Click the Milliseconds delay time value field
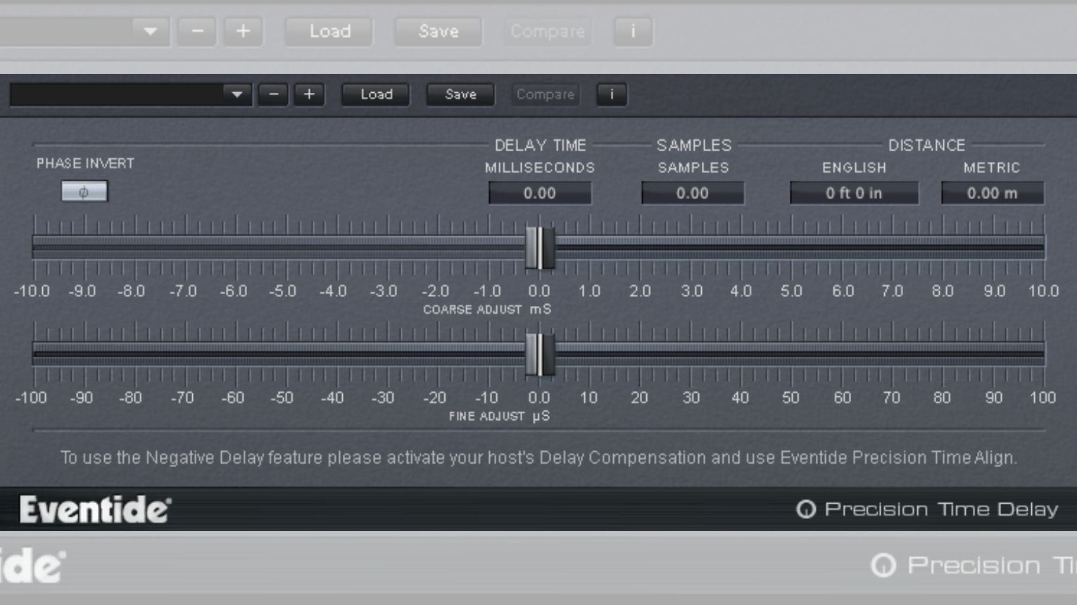Viewport: 1077px width, 605px height. click(x=540, y=193)
